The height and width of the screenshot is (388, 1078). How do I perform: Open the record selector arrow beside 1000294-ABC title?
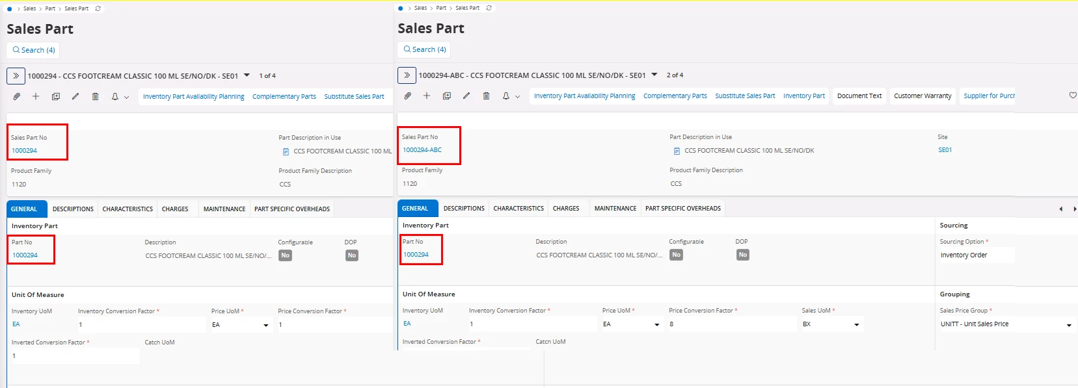pos(654,75)
